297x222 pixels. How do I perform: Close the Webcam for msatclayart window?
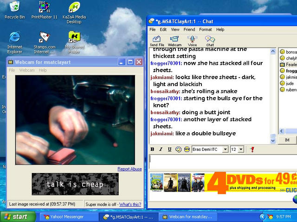tap(139, 62)
